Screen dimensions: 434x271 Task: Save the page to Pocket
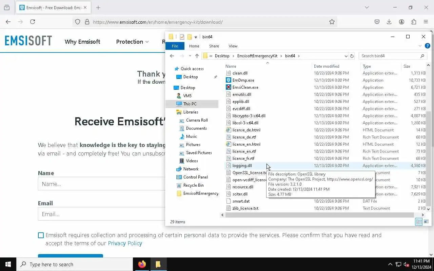coord(377,22)
